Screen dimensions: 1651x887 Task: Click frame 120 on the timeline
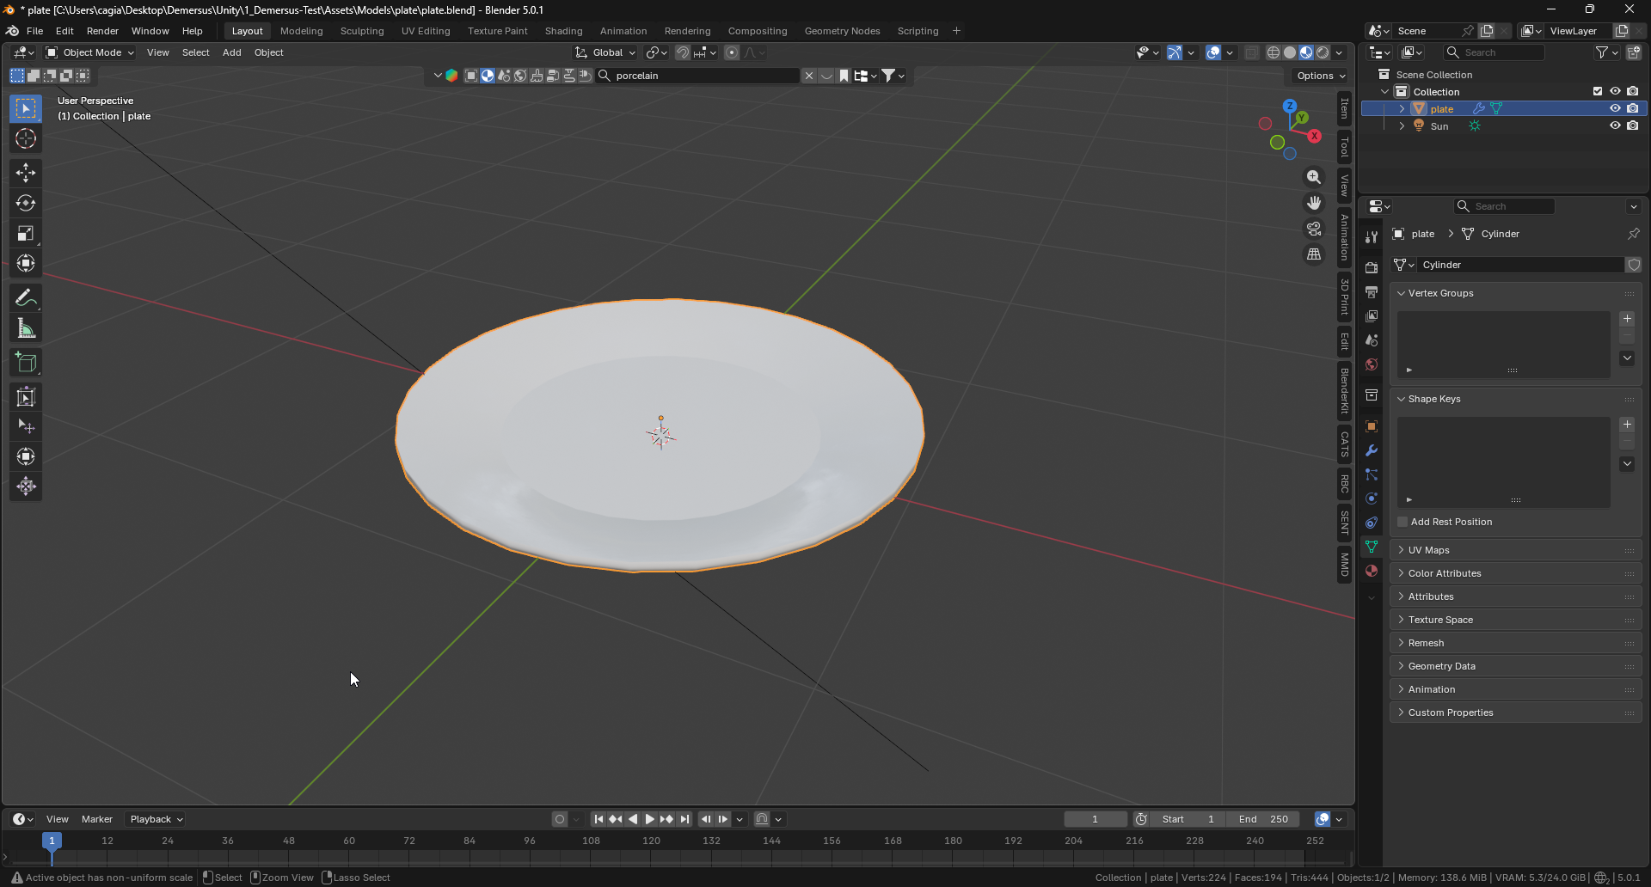tap(651, 841)
